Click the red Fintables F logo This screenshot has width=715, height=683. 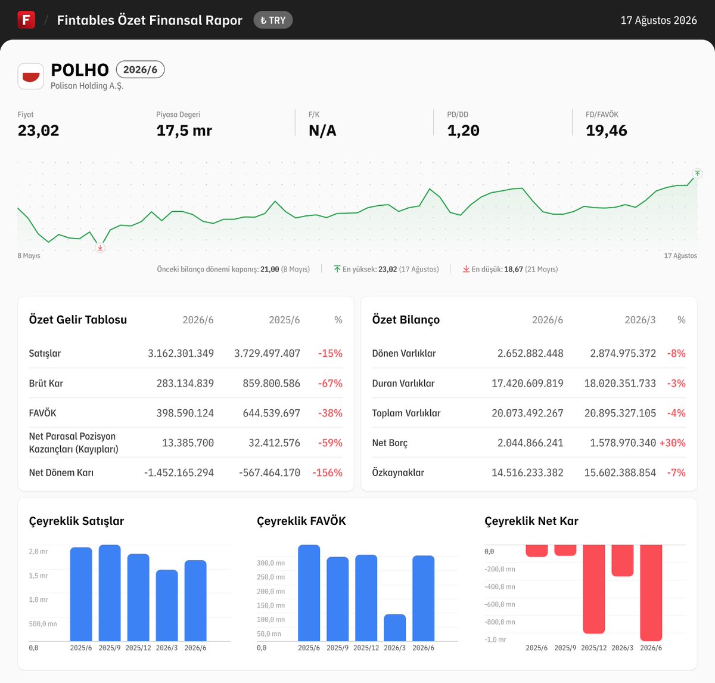pyautogui.click(x=26, y=20)
